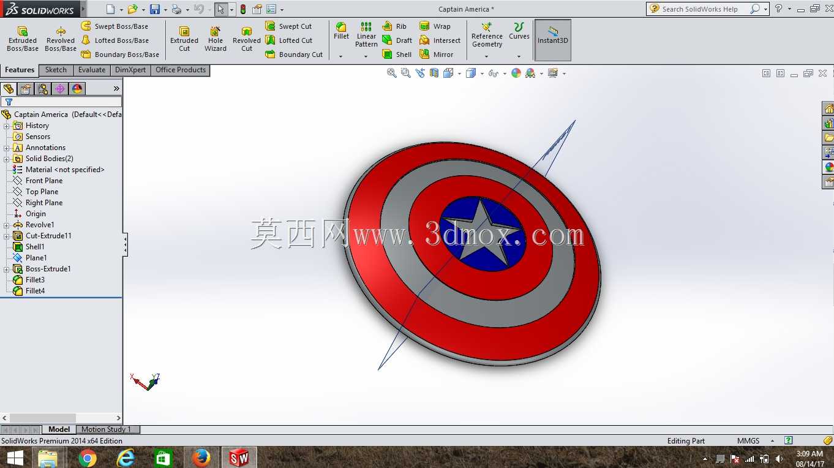Select the Wrap tool
The width and height of the screenshot is (834, 468).
(435, 26)
